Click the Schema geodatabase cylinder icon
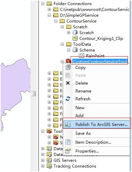The image size is (132, 172). (75, 50)
